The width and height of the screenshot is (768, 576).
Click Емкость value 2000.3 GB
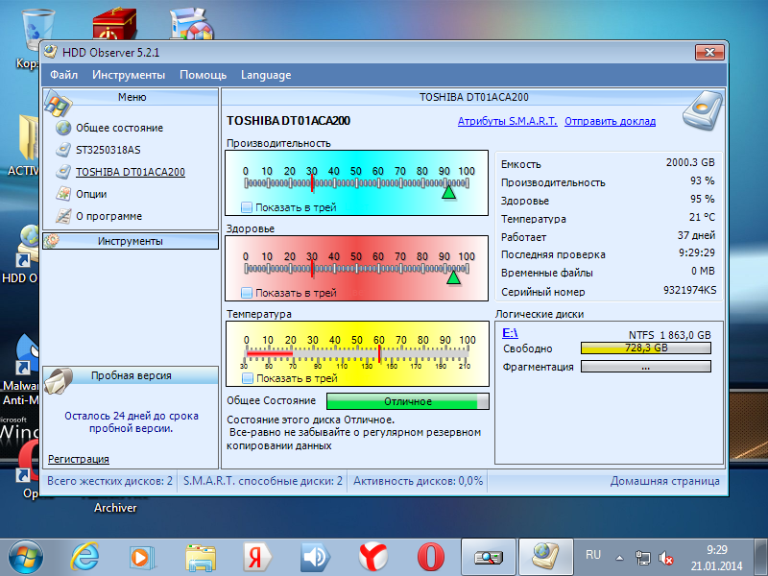[x=690, y=162]
